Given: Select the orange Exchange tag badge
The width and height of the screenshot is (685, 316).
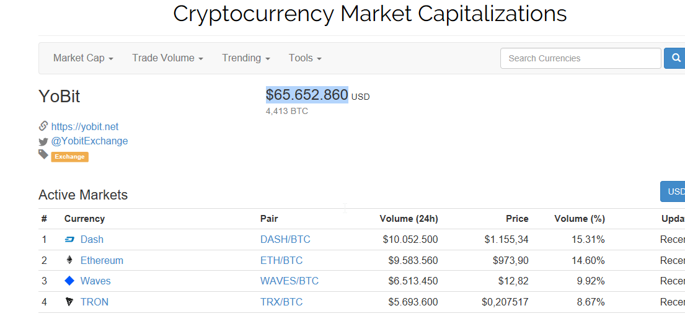Looking at the screenshot, I should pyautogui.click(x=70, y=157).
